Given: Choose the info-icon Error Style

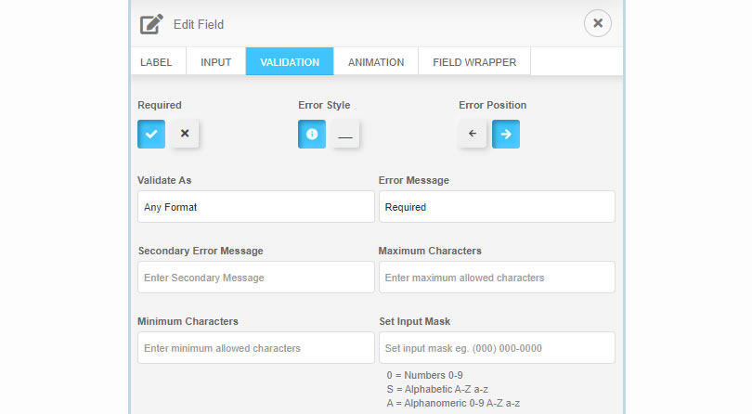Looking at the screenshot, I should pyautogui.click(x=312, y=134).
